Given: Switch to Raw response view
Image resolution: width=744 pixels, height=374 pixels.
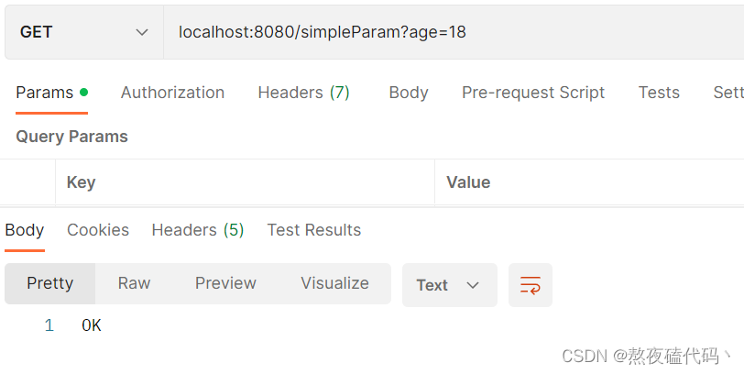Looking at the screenshot, I should pyautogui.click(x=135, y=284).
